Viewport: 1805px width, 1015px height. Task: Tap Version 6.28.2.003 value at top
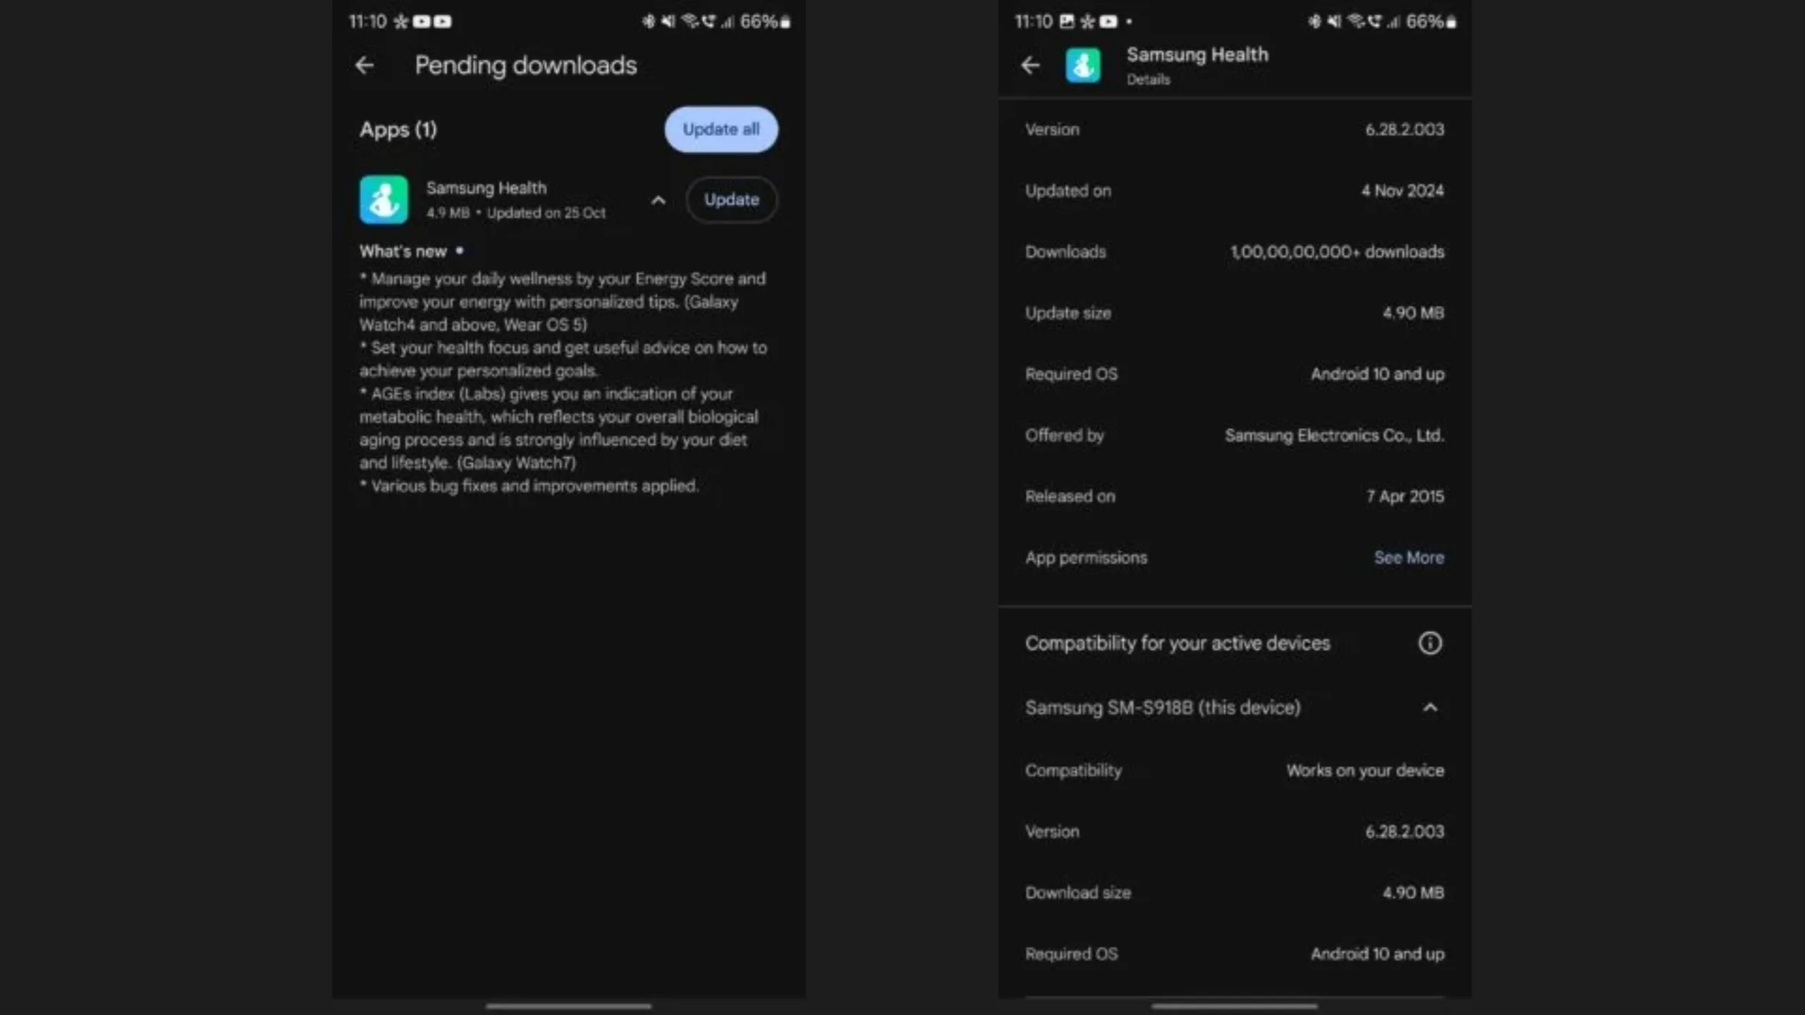pos(1404,130)
